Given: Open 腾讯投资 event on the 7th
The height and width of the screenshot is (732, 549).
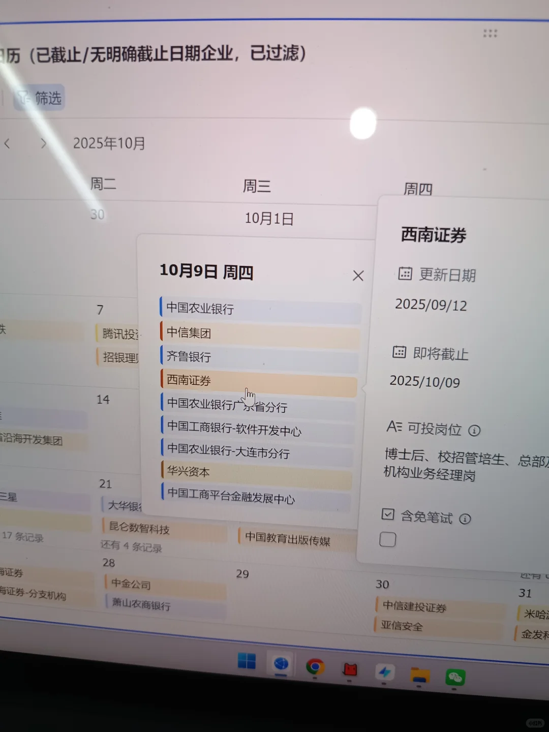Looking at the screenshot, I should pos(118,333).
